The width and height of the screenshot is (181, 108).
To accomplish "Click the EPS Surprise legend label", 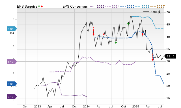I will [27, 7].
